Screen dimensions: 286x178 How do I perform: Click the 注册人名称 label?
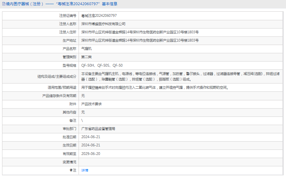click(x=68, y=24)
